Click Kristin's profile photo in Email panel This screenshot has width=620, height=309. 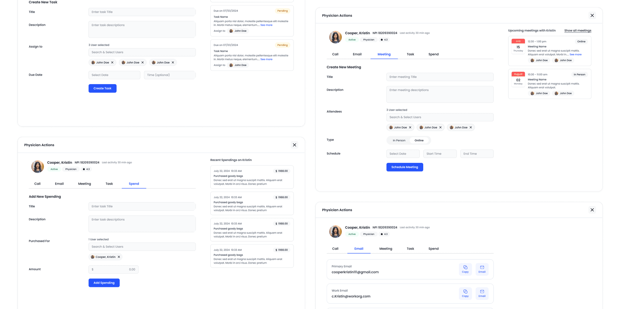click(x=335, y=232)
